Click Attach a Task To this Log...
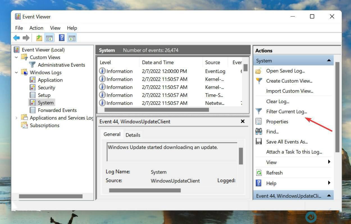This screenshot has width=351, height=224. pos(294,152)
